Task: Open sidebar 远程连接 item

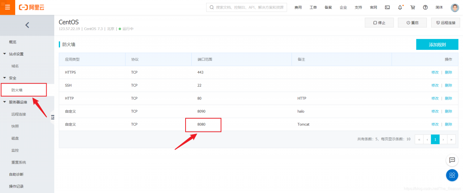Action: click(19, 114)
